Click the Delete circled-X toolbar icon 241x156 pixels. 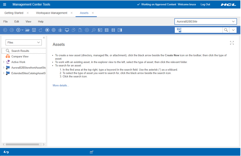(x=87, y=30)
